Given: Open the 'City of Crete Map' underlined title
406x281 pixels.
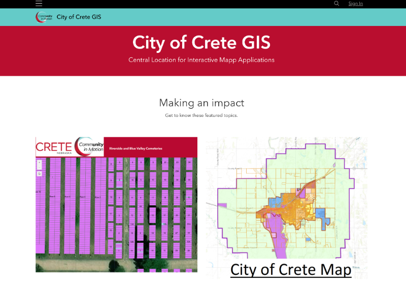Looking at the screenshot, I should coord(290,269).
